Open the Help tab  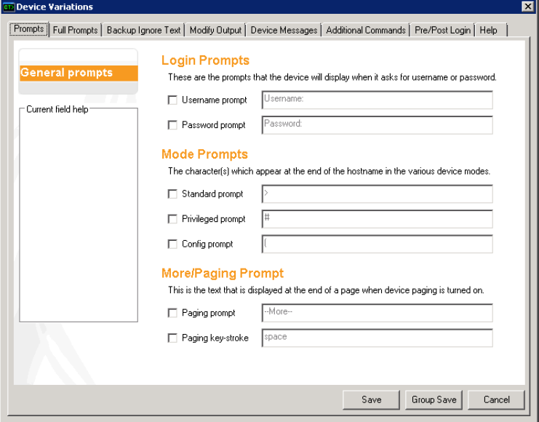coord(489,31)
